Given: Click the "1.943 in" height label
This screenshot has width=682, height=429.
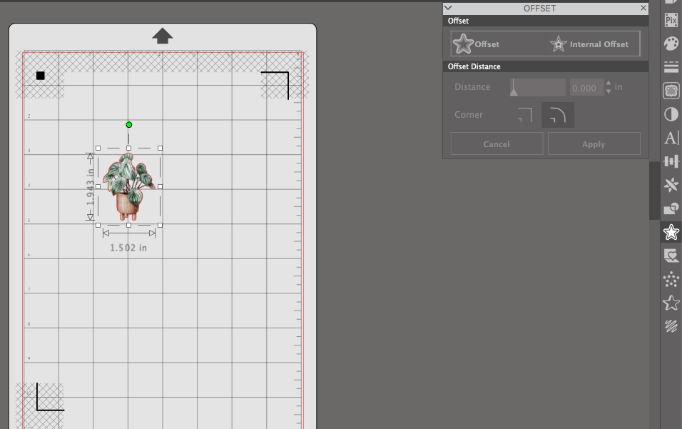Looking at the screenshot, I should click(90, 186).
